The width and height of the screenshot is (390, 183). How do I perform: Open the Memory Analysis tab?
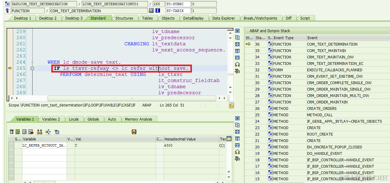point(138,119)
